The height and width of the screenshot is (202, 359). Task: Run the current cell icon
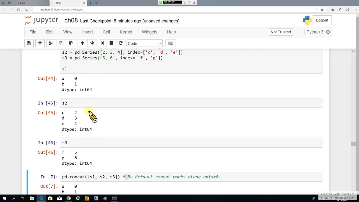tap(103, 43)
